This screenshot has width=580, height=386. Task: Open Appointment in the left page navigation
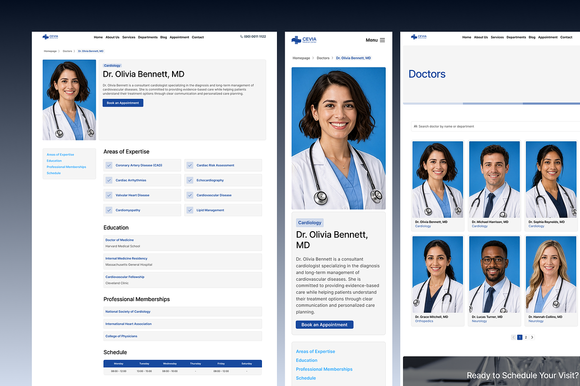(179, 37)
